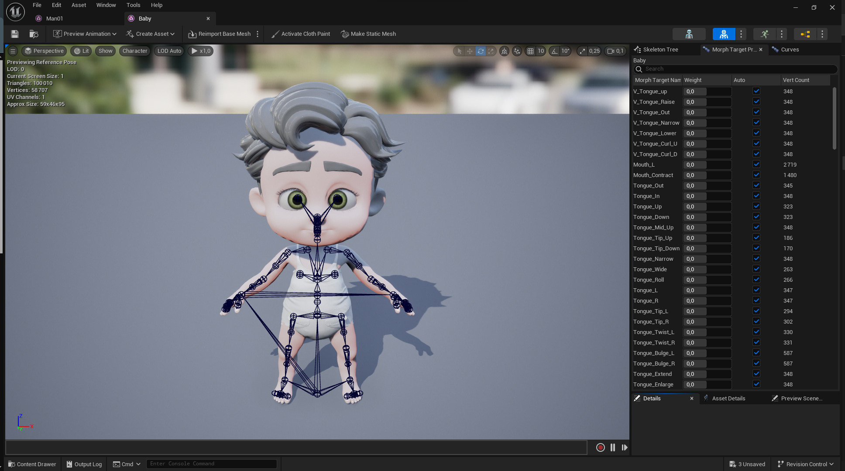Click Activate Cloth Paint
Image resolution: width=845 pixels, height=471 pixels.
coord(301,34)
